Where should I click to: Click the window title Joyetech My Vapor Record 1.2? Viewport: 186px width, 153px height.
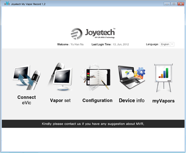click(x=28, y=4)
